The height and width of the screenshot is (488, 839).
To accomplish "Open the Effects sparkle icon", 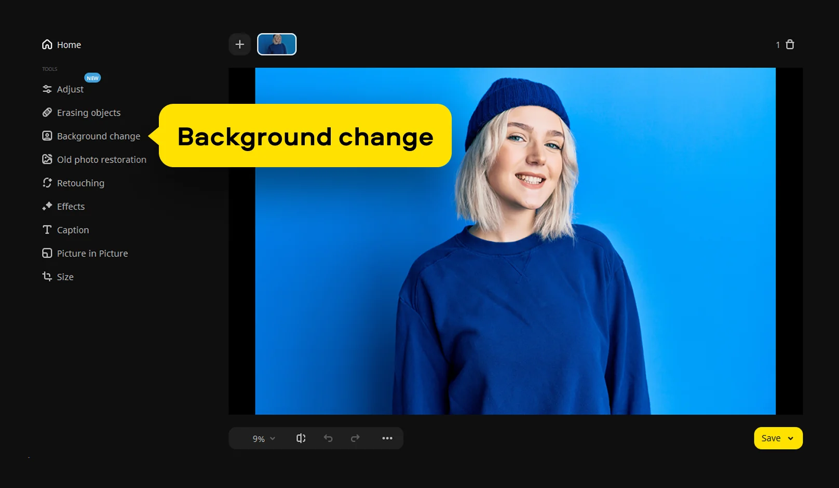I will click(x=47, y=206).
